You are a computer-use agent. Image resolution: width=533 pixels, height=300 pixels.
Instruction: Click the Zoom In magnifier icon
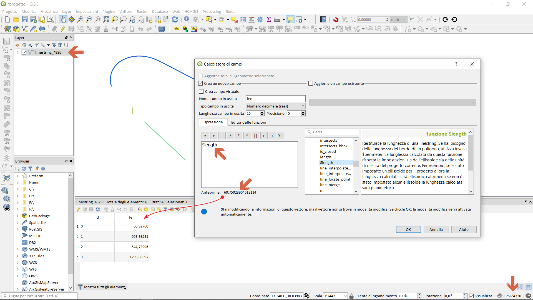point(80,19)
